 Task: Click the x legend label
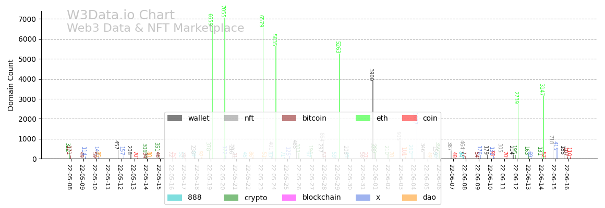tap(378, 198)
